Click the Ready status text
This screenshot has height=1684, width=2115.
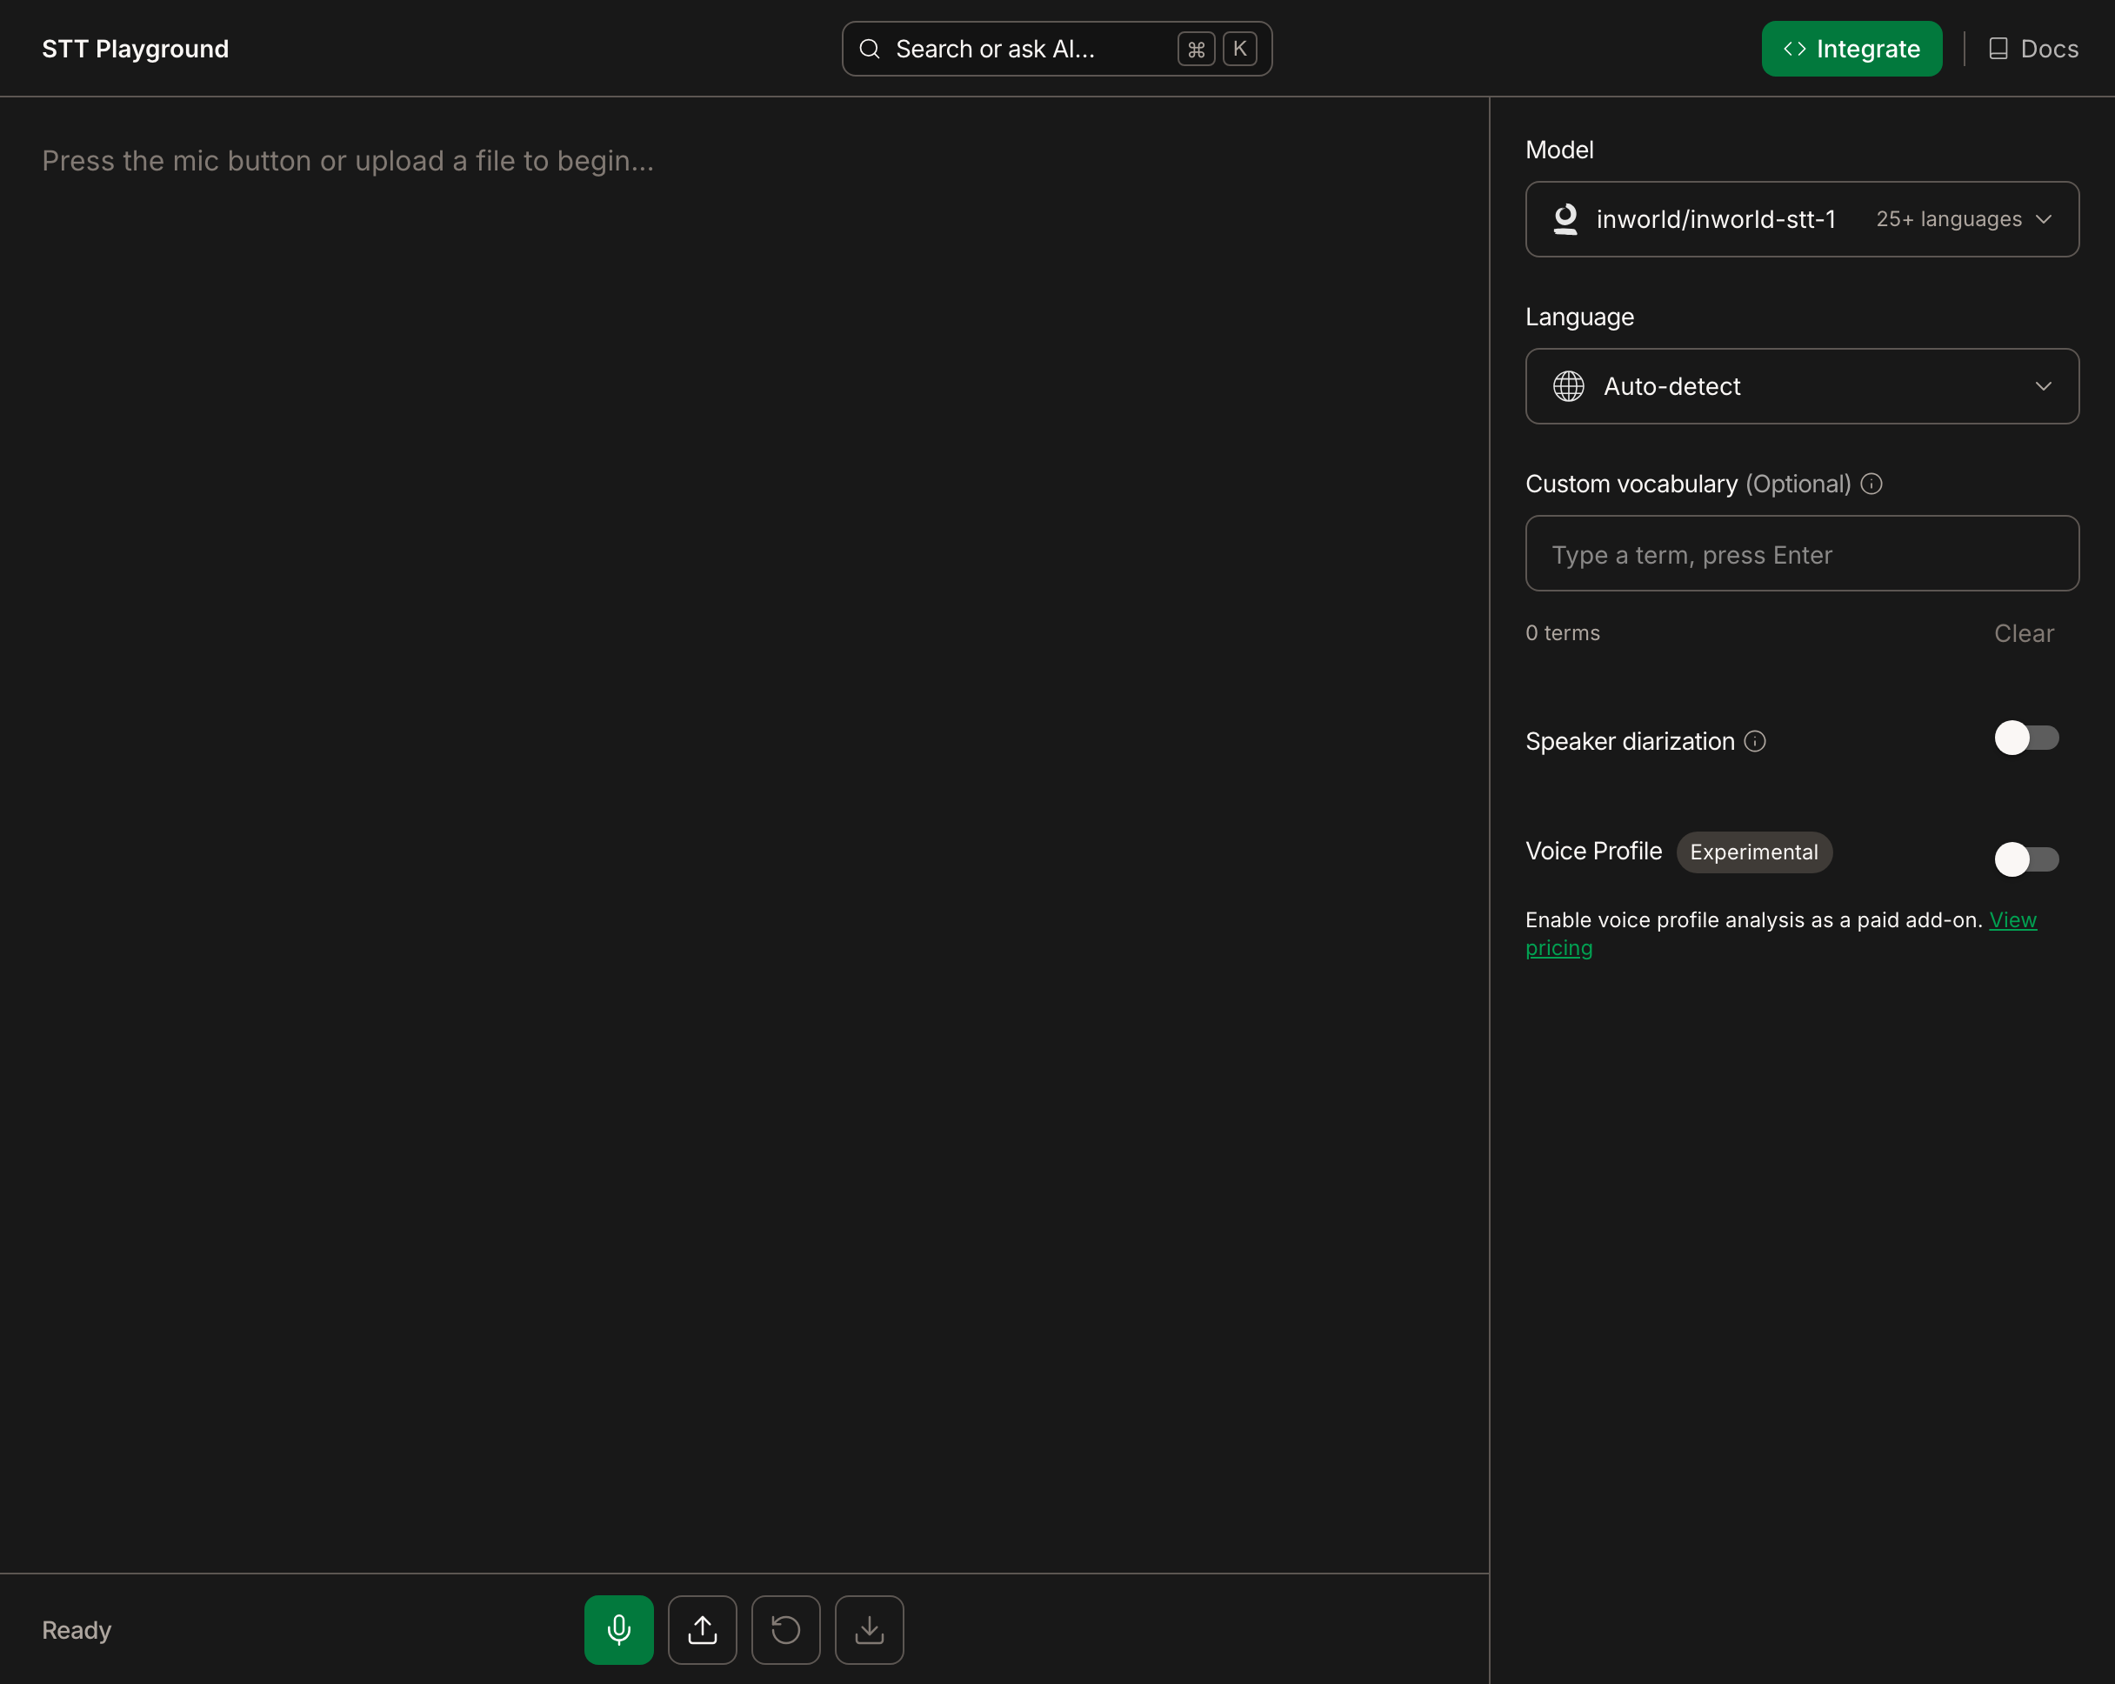(x=77, y=1630)
